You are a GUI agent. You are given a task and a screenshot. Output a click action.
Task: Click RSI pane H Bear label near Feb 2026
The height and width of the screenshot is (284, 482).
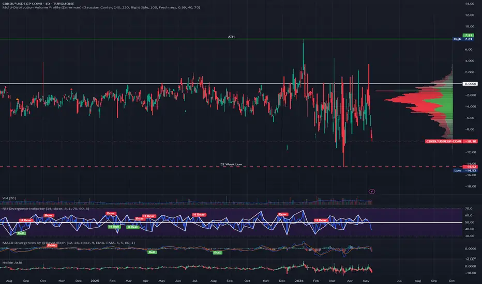[321, 220]
